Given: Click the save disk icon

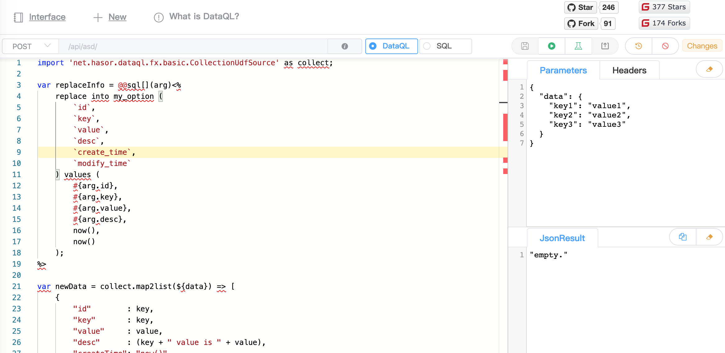Looking at the screenshot, I should (x=525, y=46).
